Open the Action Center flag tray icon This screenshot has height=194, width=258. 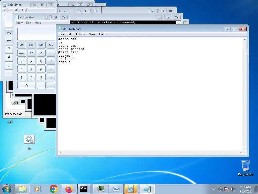pos(227,189)
